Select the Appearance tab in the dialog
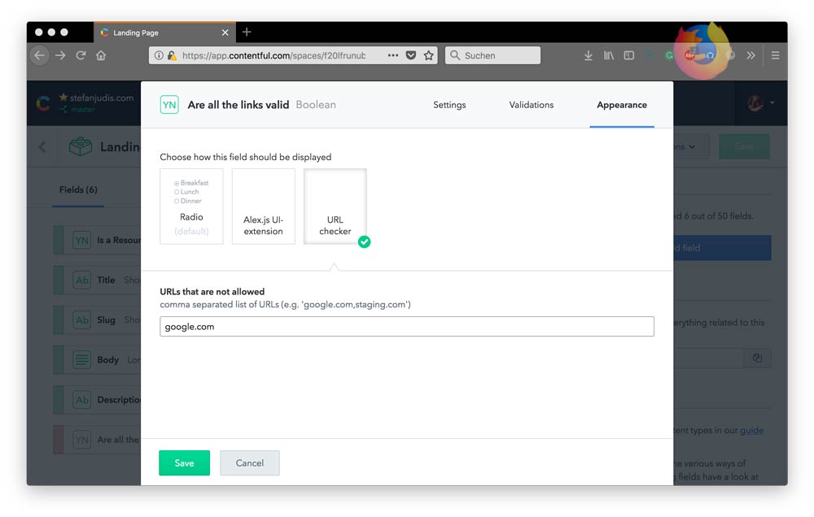 point(621,105)
